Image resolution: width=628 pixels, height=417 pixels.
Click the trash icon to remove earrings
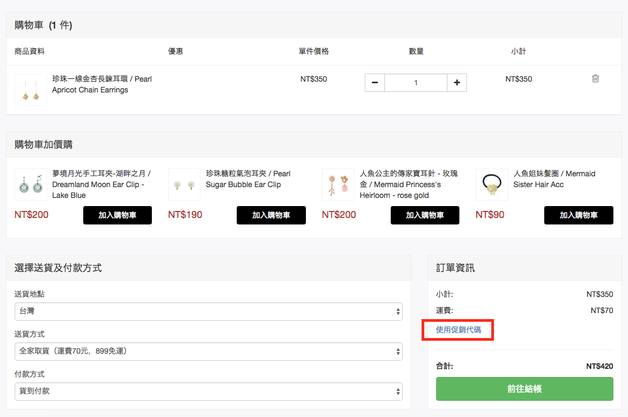coord(595,78)
